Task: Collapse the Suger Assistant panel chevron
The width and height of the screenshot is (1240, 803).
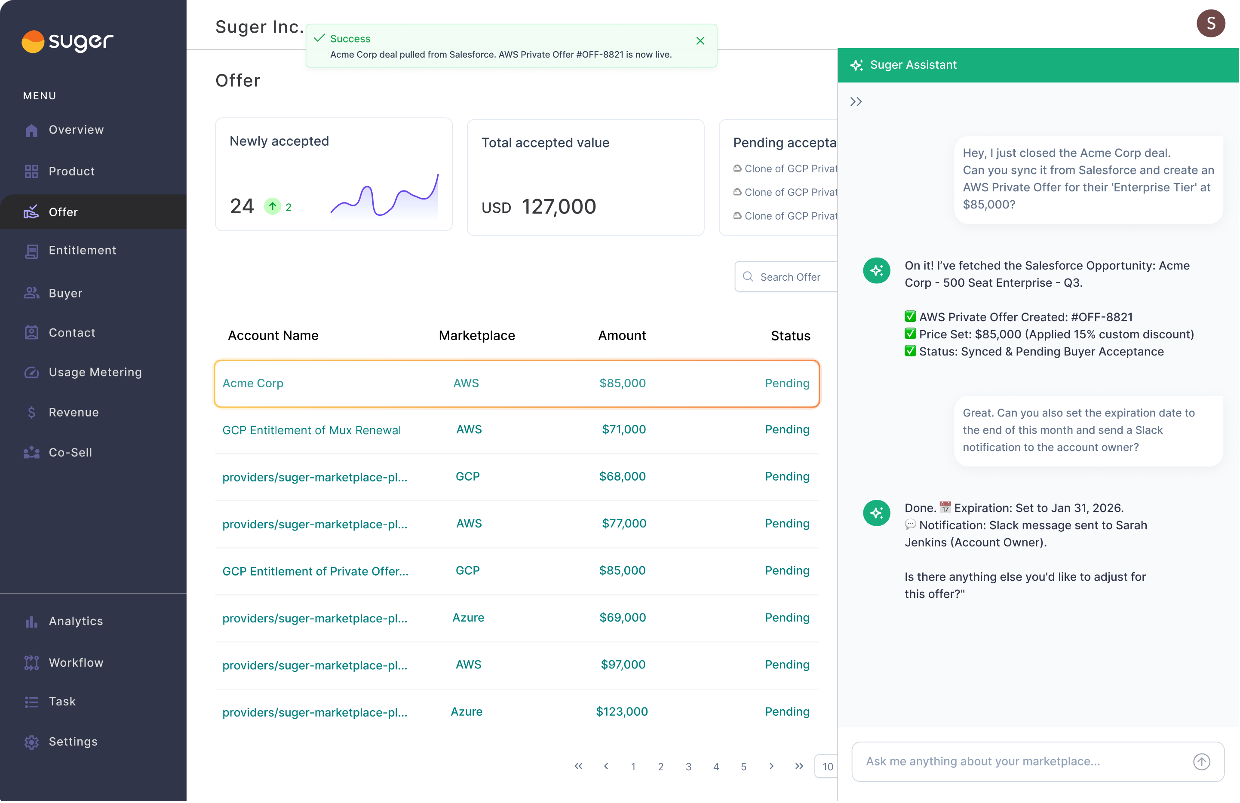Action: 856,101
